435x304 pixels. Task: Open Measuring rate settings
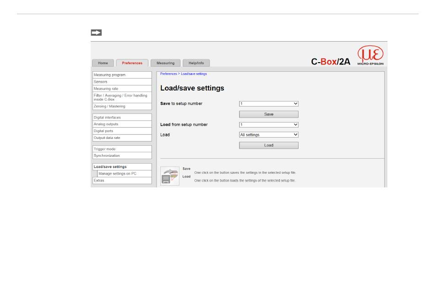pyautogui.click(x=122, y=89)
